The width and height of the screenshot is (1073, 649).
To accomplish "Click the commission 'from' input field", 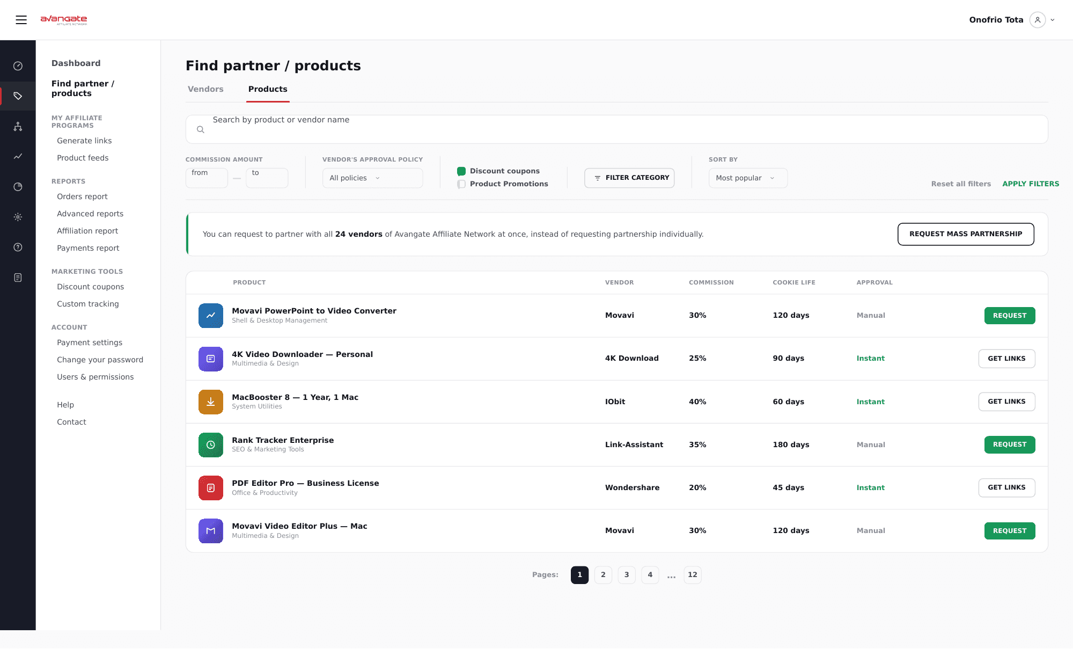I will coord(207,178).
